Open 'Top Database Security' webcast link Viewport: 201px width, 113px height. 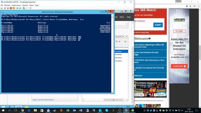150,53
